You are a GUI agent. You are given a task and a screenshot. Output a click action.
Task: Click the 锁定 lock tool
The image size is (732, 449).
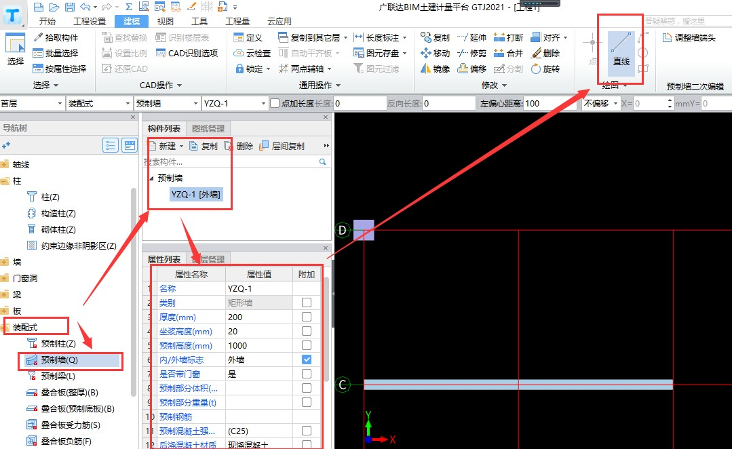click(x=252, y=69)
